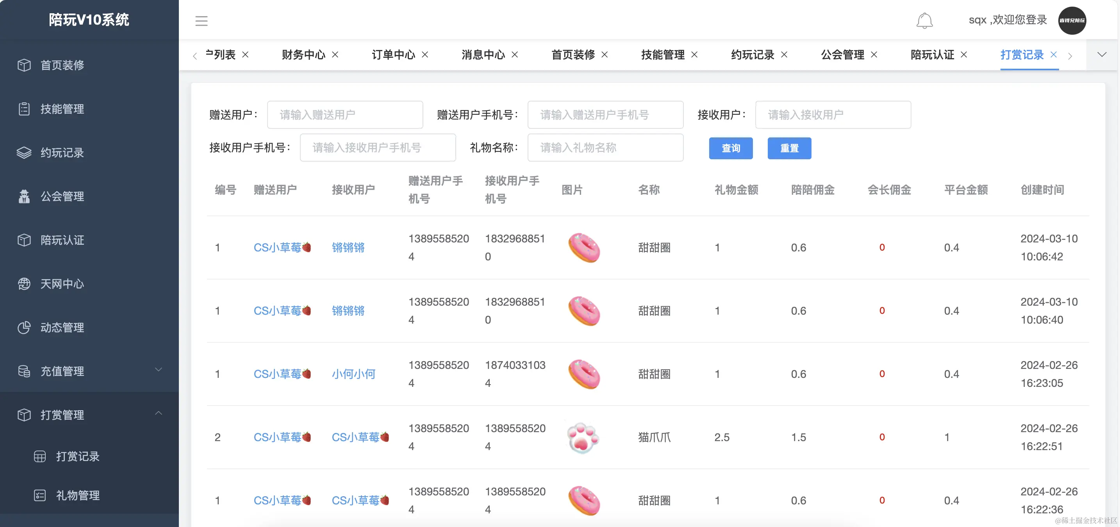Image resolution: width=1120 pixels, height=527 pixels.
Task: Click the 查询 search button
Action: (x=731, y=148)
